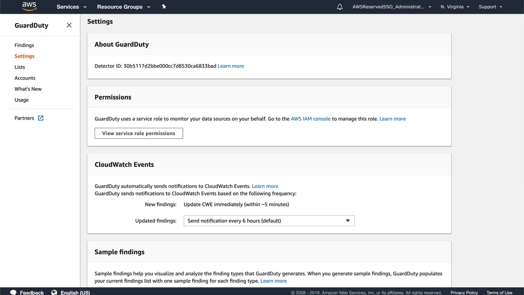Click the AWS logo home icon
The width and height of the screenshot is (524, 295).
pyautogui.click(x=29, y=6)
